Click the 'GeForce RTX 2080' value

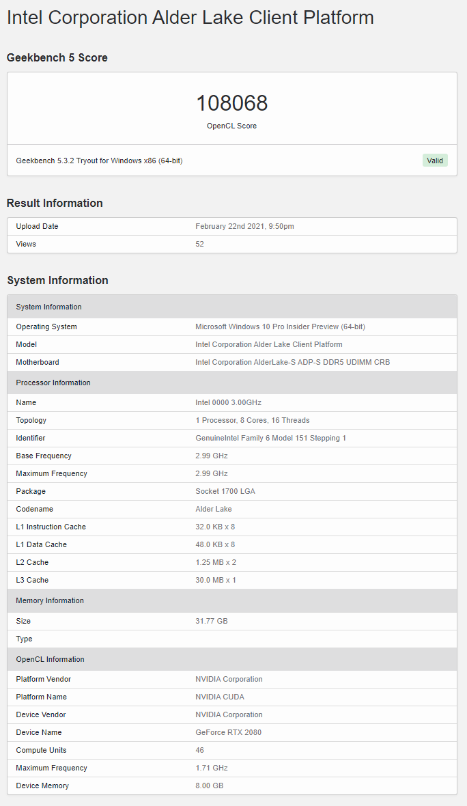click(x=228, y=732)
